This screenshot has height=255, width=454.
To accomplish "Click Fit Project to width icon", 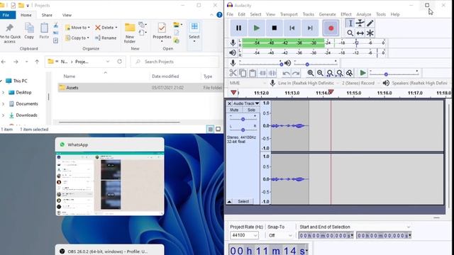I will tap(340, 73).
